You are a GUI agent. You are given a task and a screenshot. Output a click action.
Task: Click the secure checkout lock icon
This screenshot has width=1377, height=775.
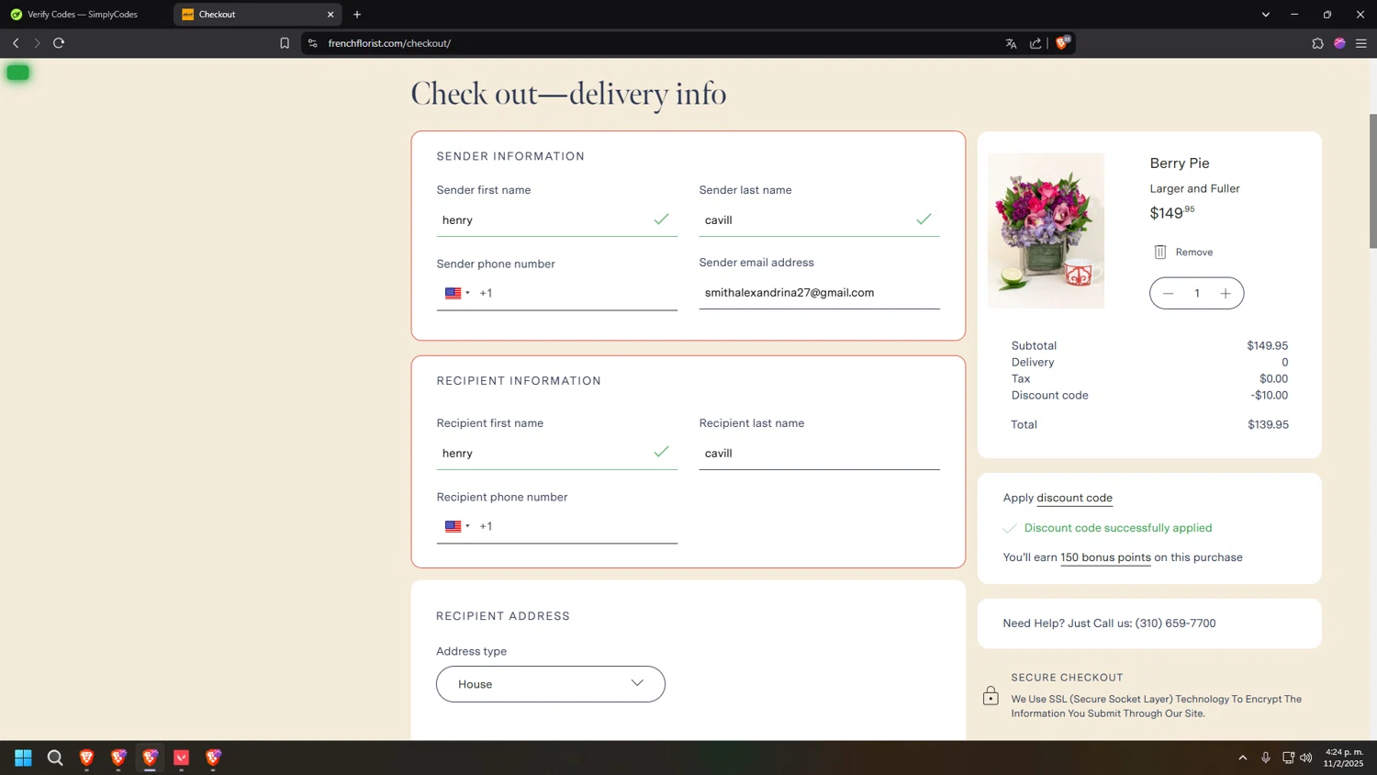pyautogui.click(x=991, y=696)
